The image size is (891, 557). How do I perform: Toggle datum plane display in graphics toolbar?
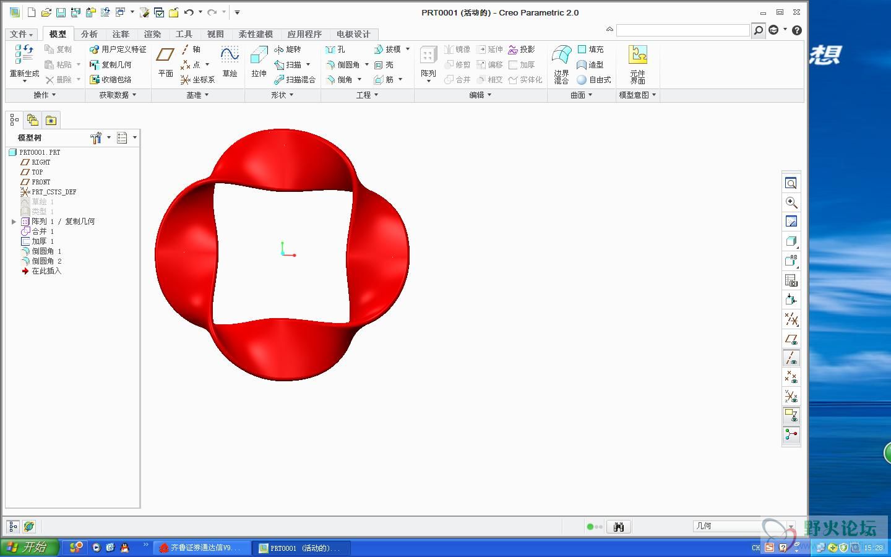click(791, 339)
